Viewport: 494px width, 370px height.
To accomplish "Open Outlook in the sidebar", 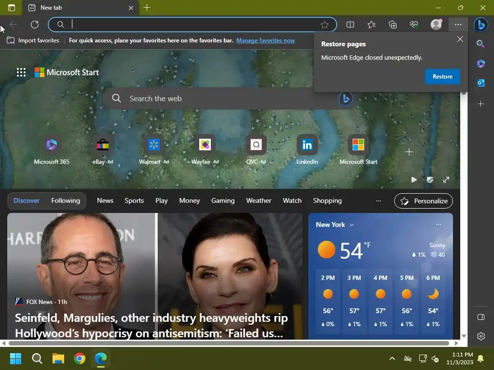I will tap(480, 83).
